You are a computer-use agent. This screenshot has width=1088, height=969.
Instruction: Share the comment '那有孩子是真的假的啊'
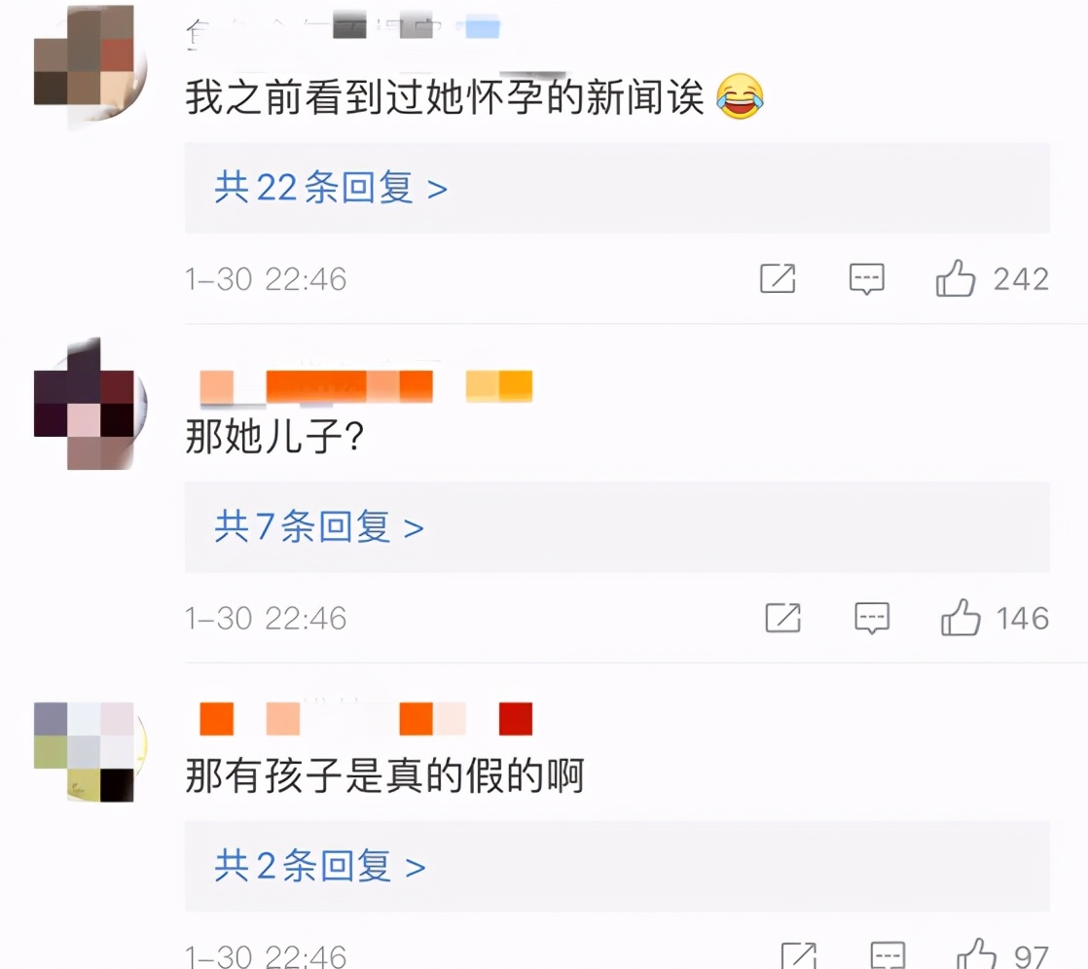click(x=798, y=955)
